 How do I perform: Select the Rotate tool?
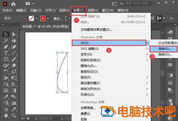[6, 71]
